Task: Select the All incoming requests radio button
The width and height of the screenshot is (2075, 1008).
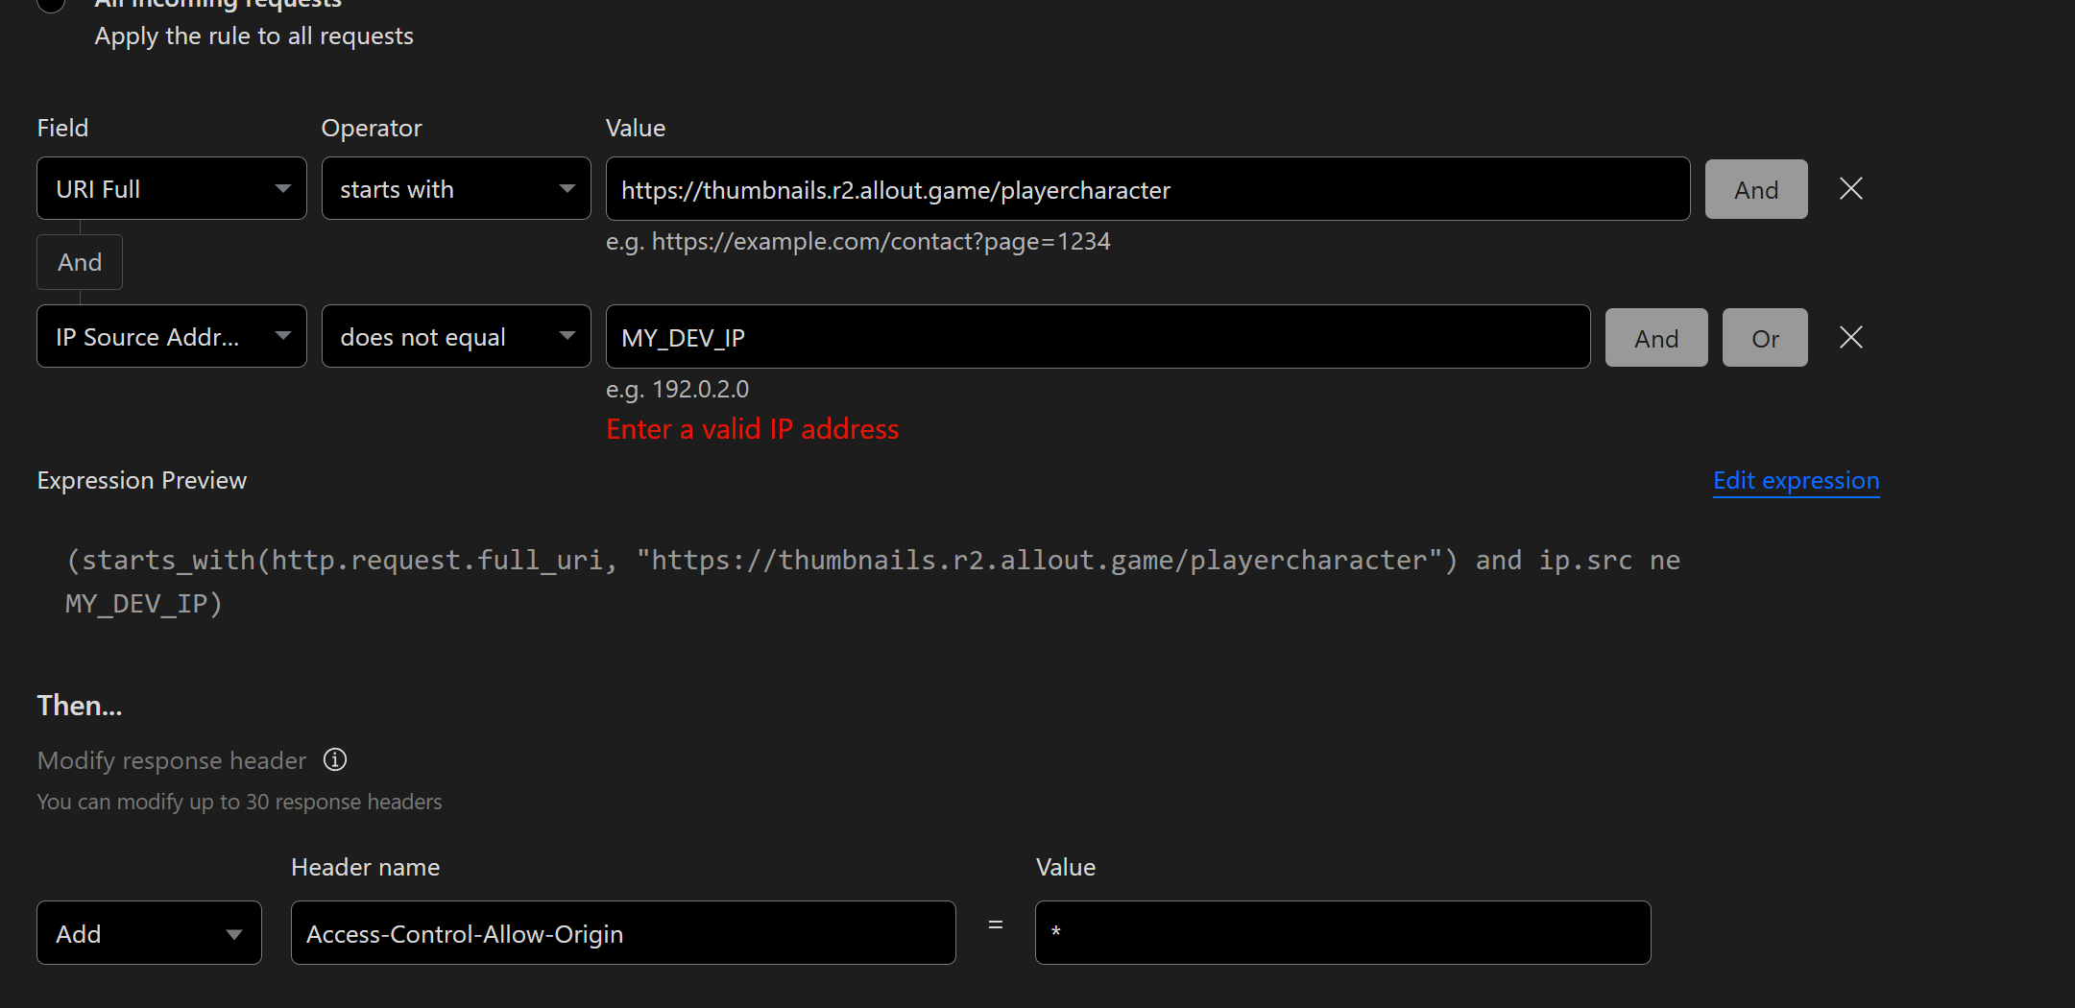Action: pyautogui.click(x=51, y=3)
